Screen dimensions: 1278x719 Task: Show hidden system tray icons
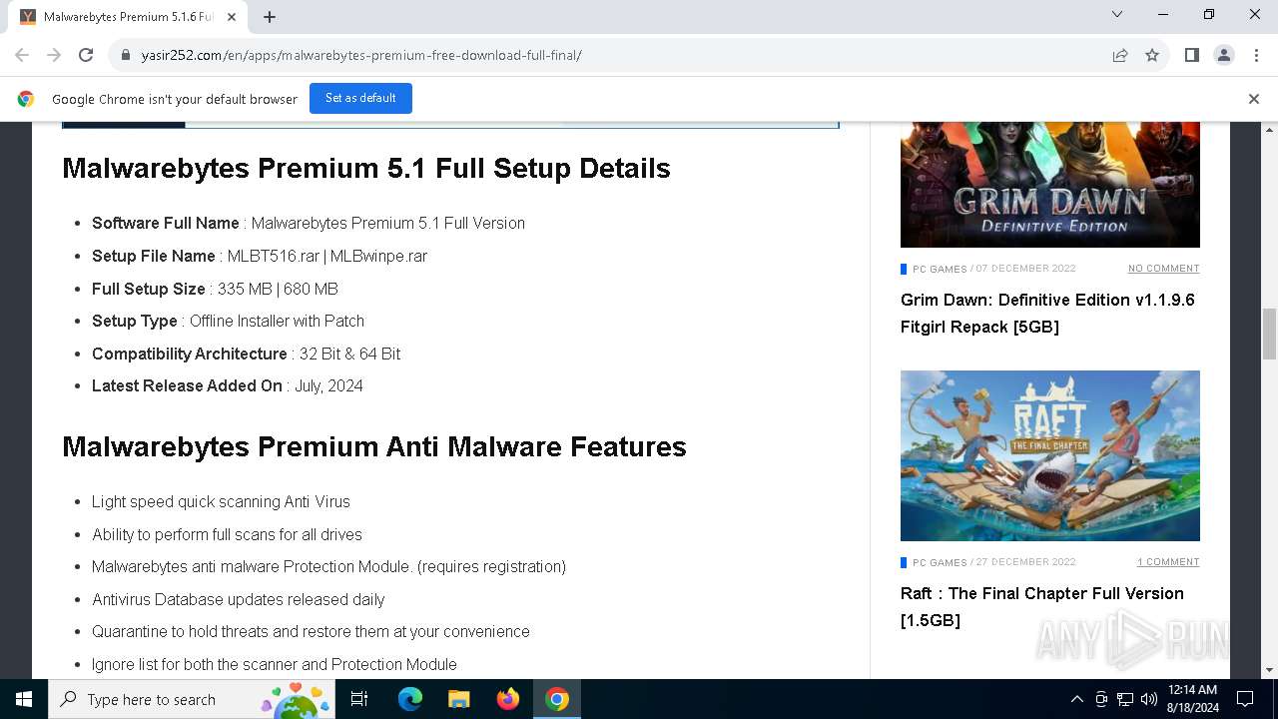pos(1076,699)
